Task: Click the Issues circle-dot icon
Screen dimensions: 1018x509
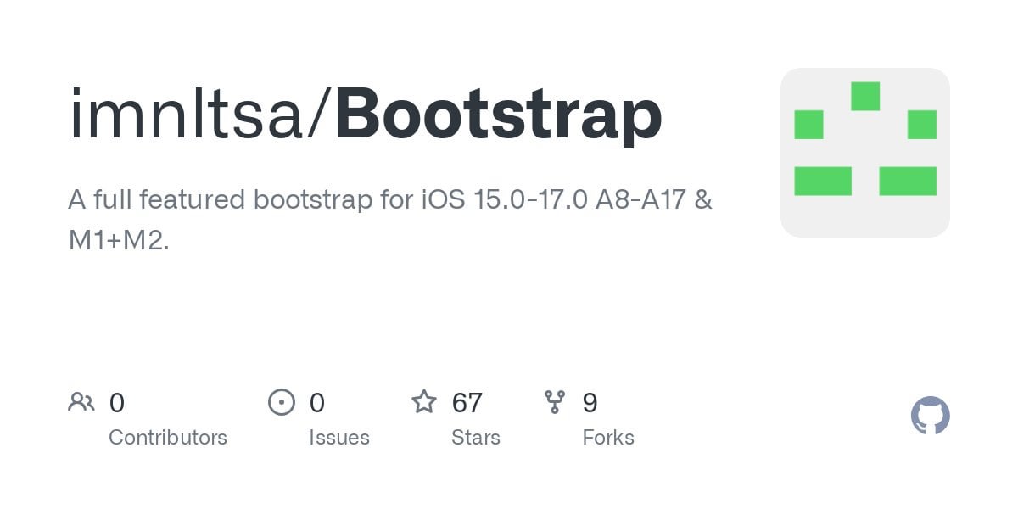Action: (x=281, y=402)
